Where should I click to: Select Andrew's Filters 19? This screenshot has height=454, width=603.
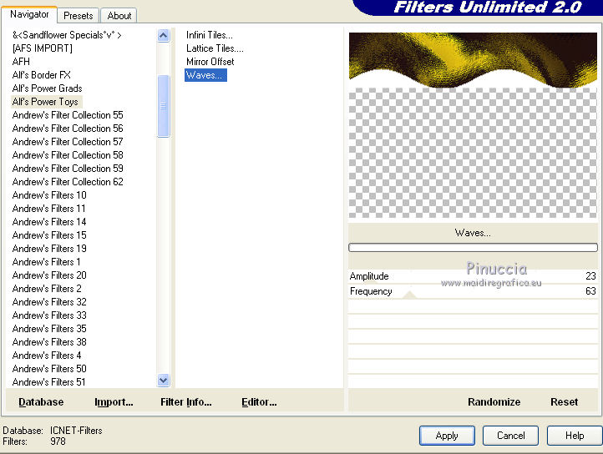click(x=49, y=249)
